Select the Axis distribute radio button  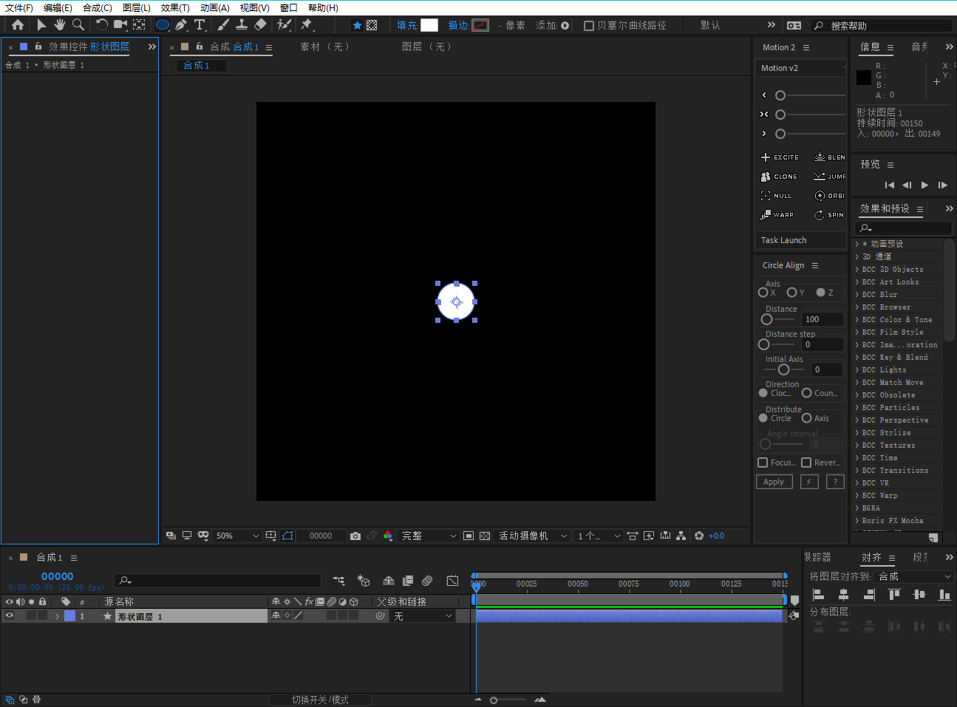(807, 418)
